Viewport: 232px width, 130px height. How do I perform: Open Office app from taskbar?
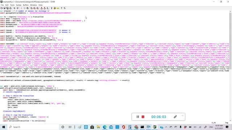[124, 127]
